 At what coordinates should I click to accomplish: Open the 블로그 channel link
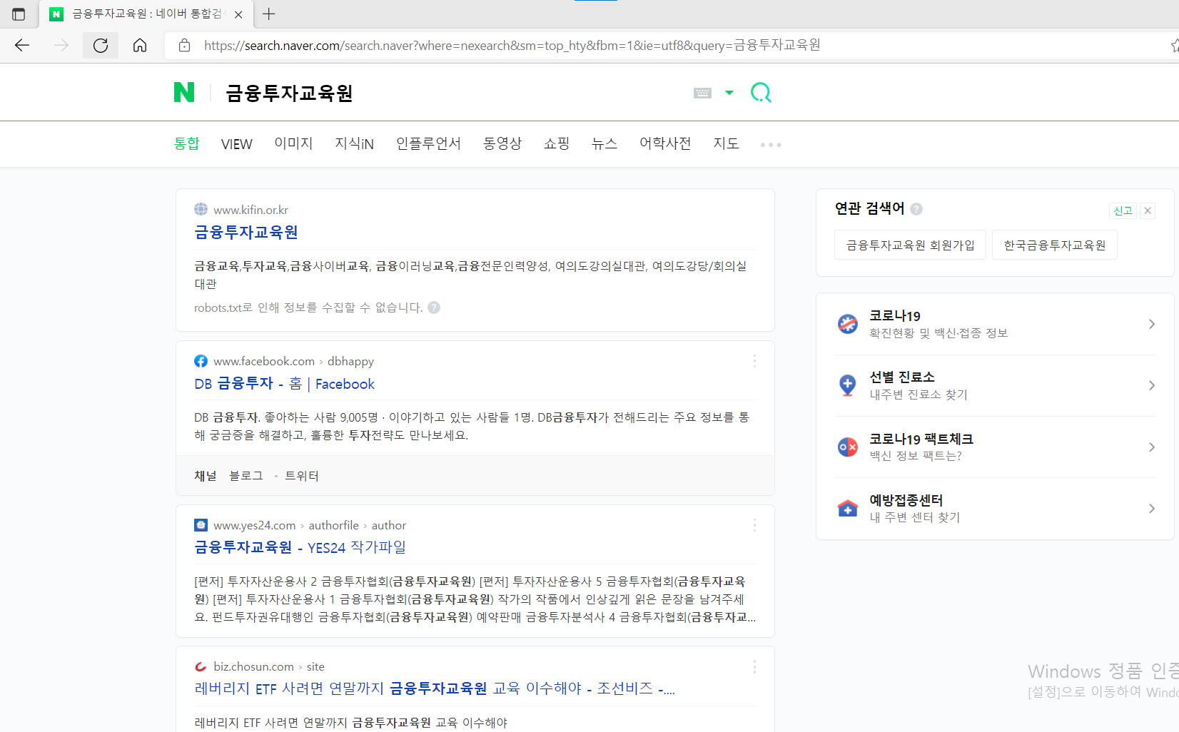pyautogui.click(x=246, y=476)
